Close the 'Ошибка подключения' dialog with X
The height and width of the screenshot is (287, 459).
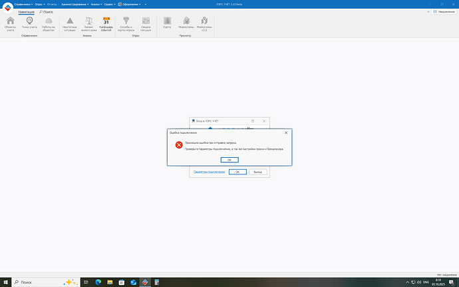286,133
